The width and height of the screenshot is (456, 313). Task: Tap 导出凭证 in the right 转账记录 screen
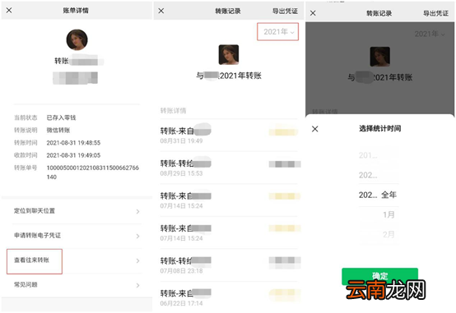(x=435, y=13)
